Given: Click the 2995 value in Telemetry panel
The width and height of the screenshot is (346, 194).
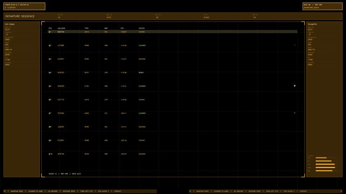Looking at the screenshot, I should 310,40.
